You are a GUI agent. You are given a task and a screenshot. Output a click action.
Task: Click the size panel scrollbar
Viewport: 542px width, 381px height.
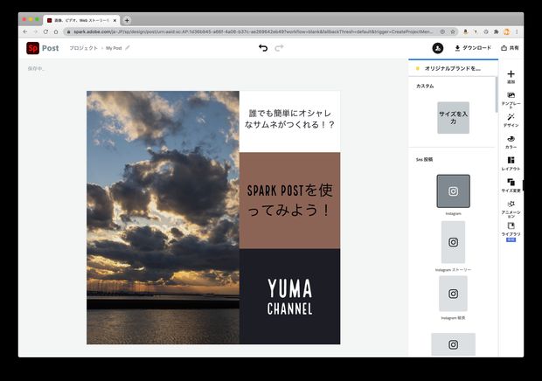(497, 94)
